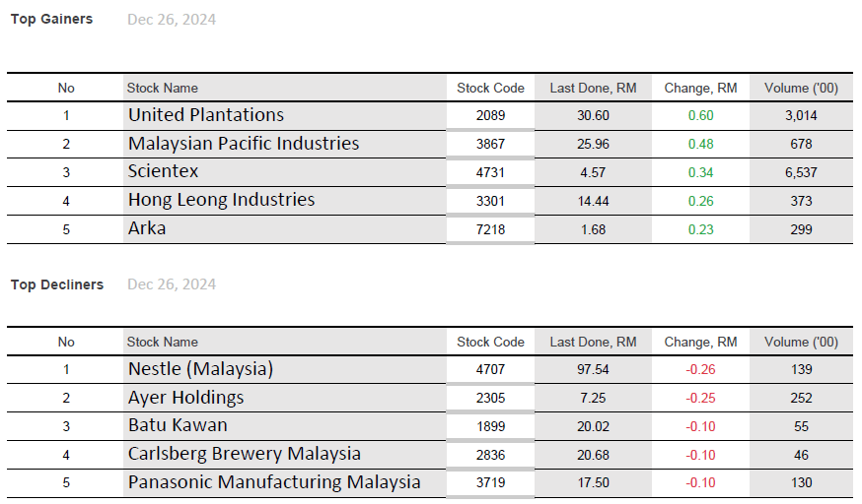This screenshot has height=504, width=862.
Task: Select last done price 14.44
Action: [x=593, y=201]
